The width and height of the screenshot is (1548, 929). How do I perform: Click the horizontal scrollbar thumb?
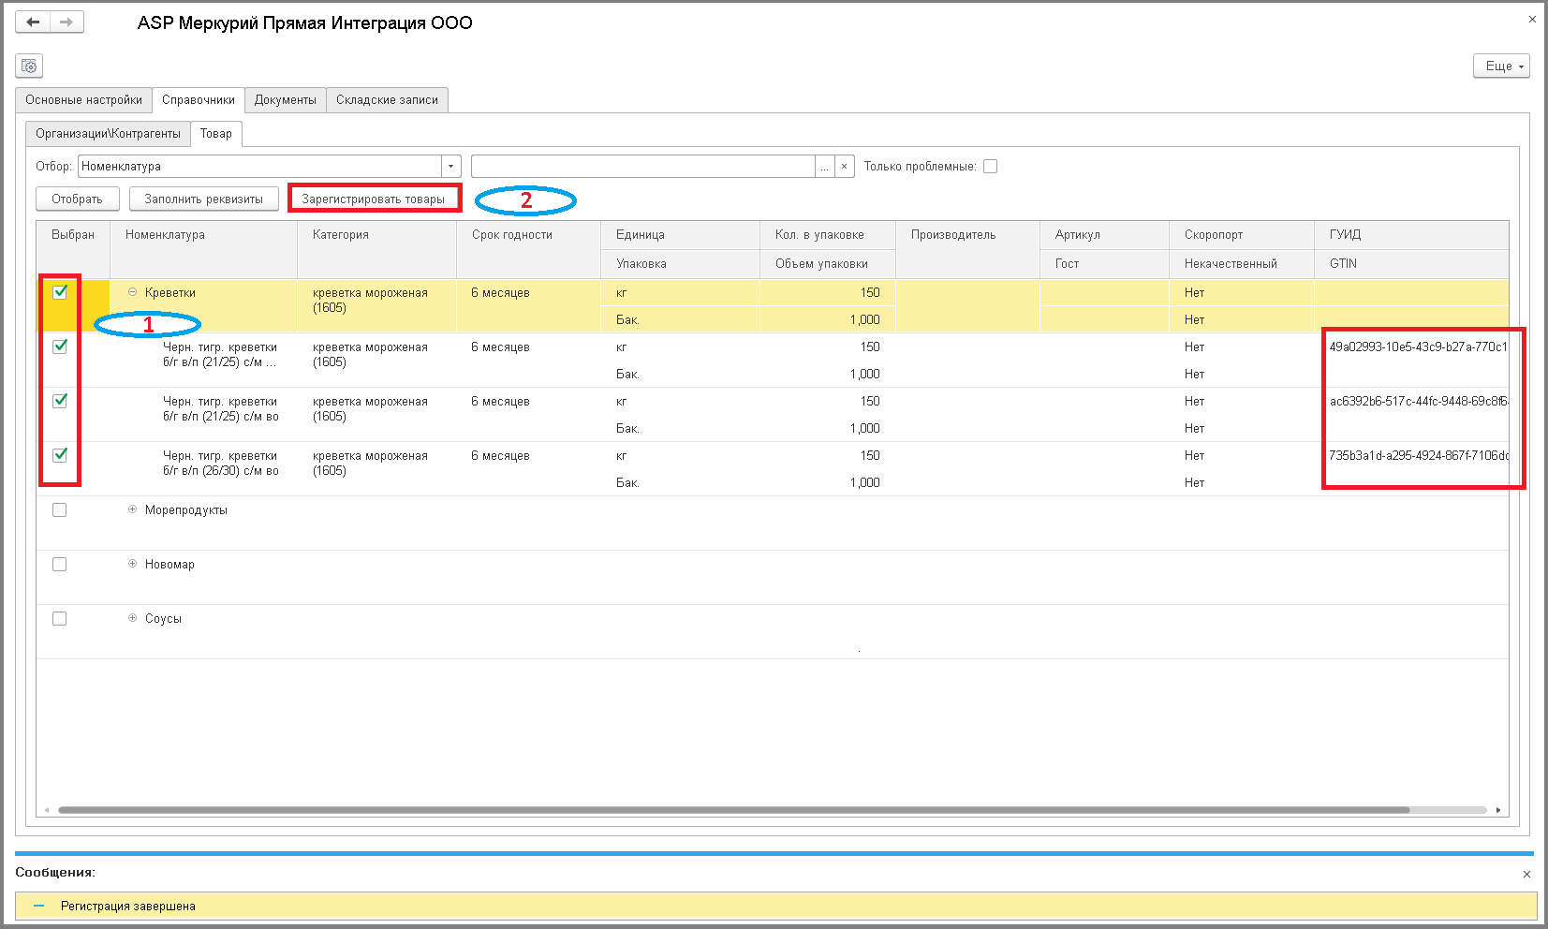coord(734,810)
